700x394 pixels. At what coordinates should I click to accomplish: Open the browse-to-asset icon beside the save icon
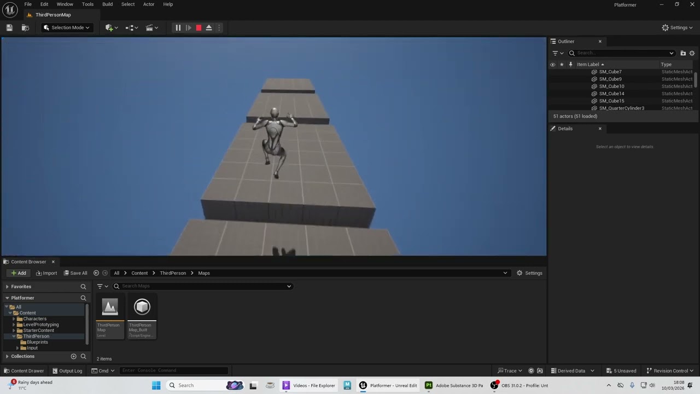pyautogui.click(x=25, y=27)
